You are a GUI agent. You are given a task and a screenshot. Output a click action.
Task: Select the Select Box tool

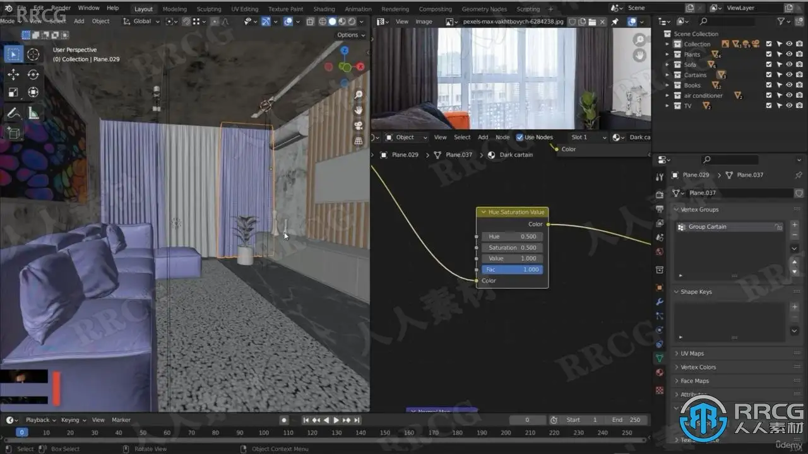coord(13,54)
